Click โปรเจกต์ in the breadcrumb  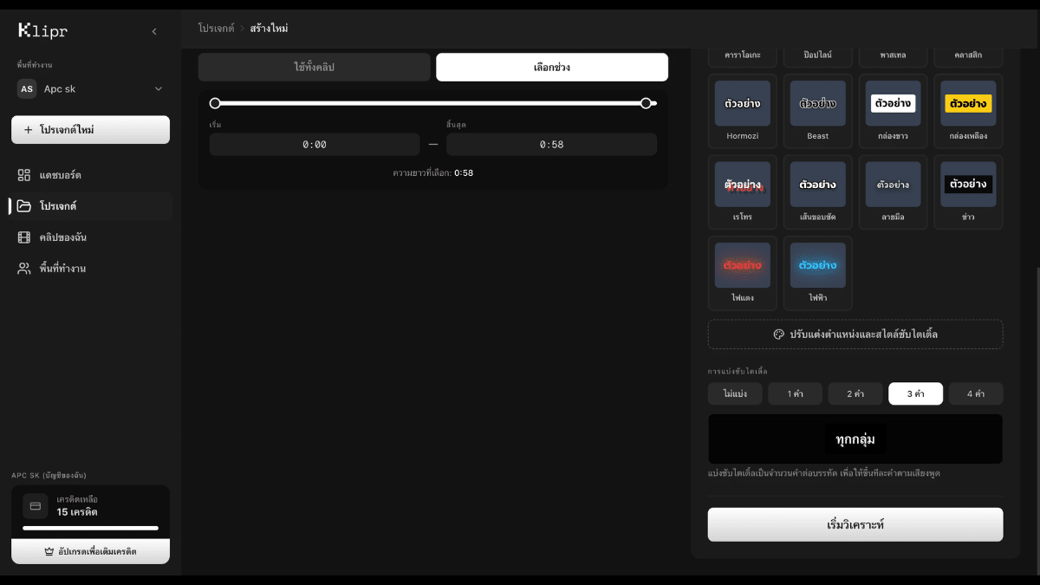tap(216, 29)
